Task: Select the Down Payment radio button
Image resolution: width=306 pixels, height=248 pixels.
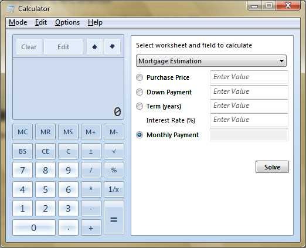Action: (x=140, y=92)
